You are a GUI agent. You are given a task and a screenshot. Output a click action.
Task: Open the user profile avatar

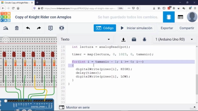point(192,17)
